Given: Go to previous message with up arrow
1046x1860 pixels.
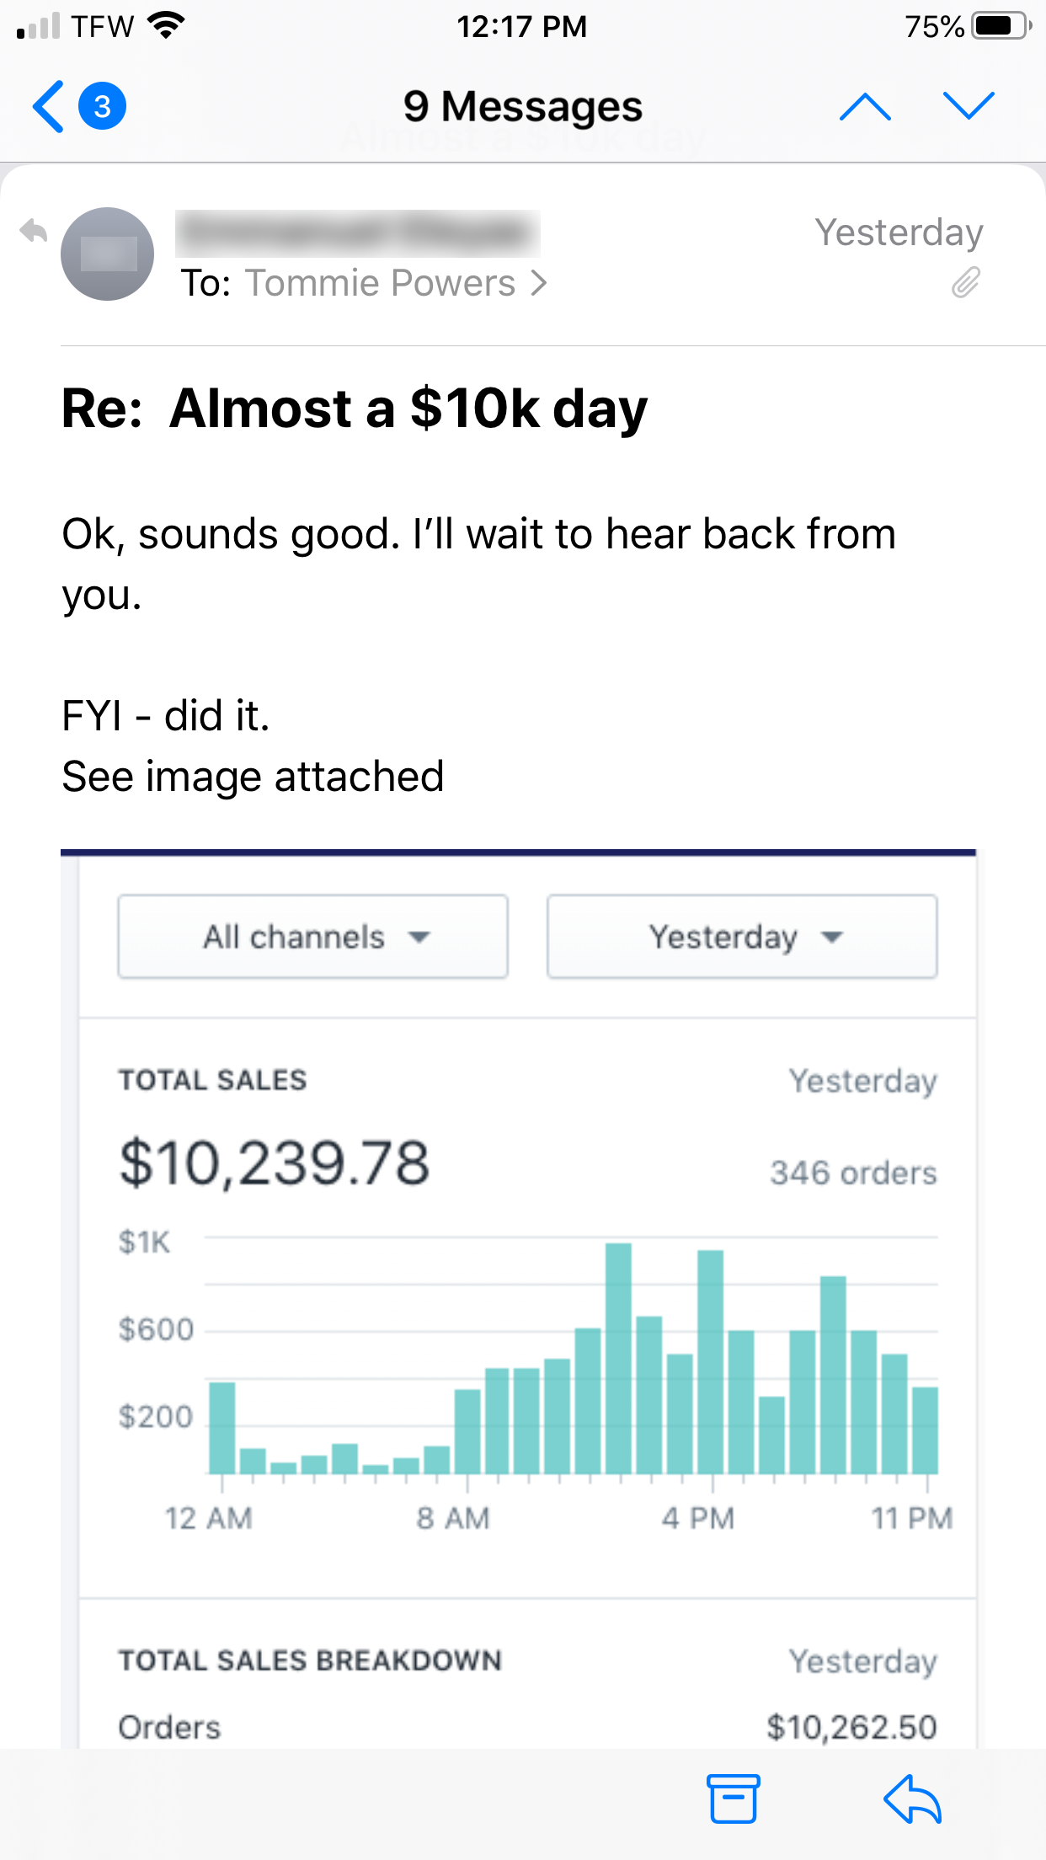Looking at the screenshot, I should 865,107.
